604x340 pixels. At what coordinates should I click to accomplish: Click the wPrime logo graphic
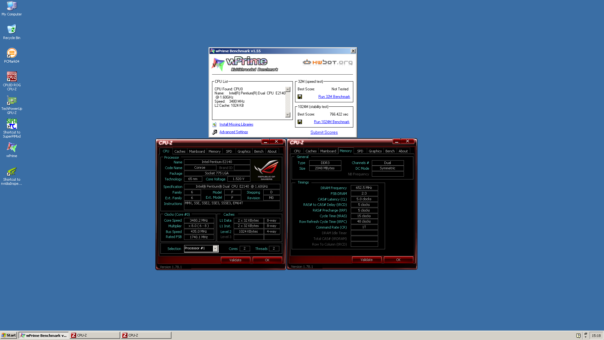pyautogui.click(x=244, y=64)
